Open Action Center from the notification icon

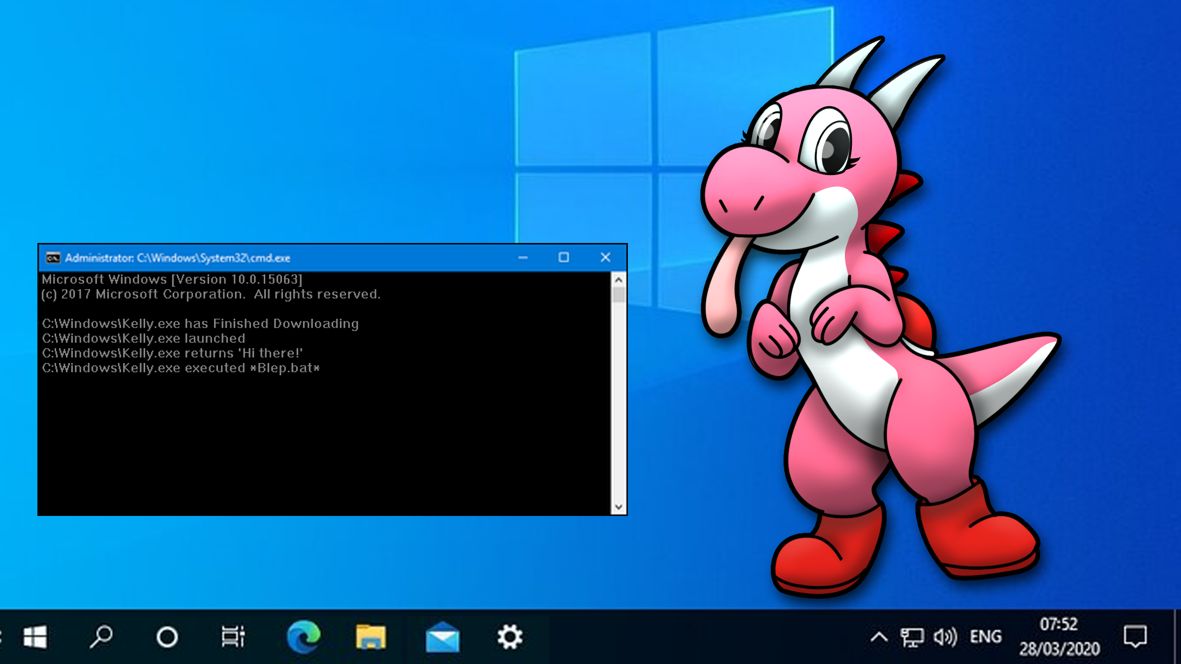pyautogui.click(x=1137, y=636)
